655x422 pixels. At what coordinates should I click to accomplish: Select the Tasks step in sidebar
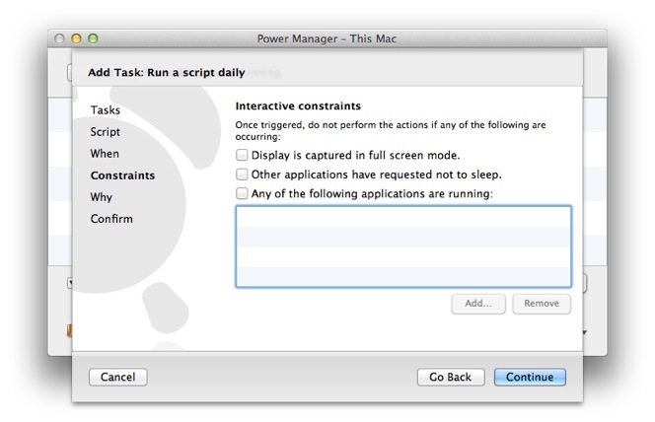[x=106, y=110]
